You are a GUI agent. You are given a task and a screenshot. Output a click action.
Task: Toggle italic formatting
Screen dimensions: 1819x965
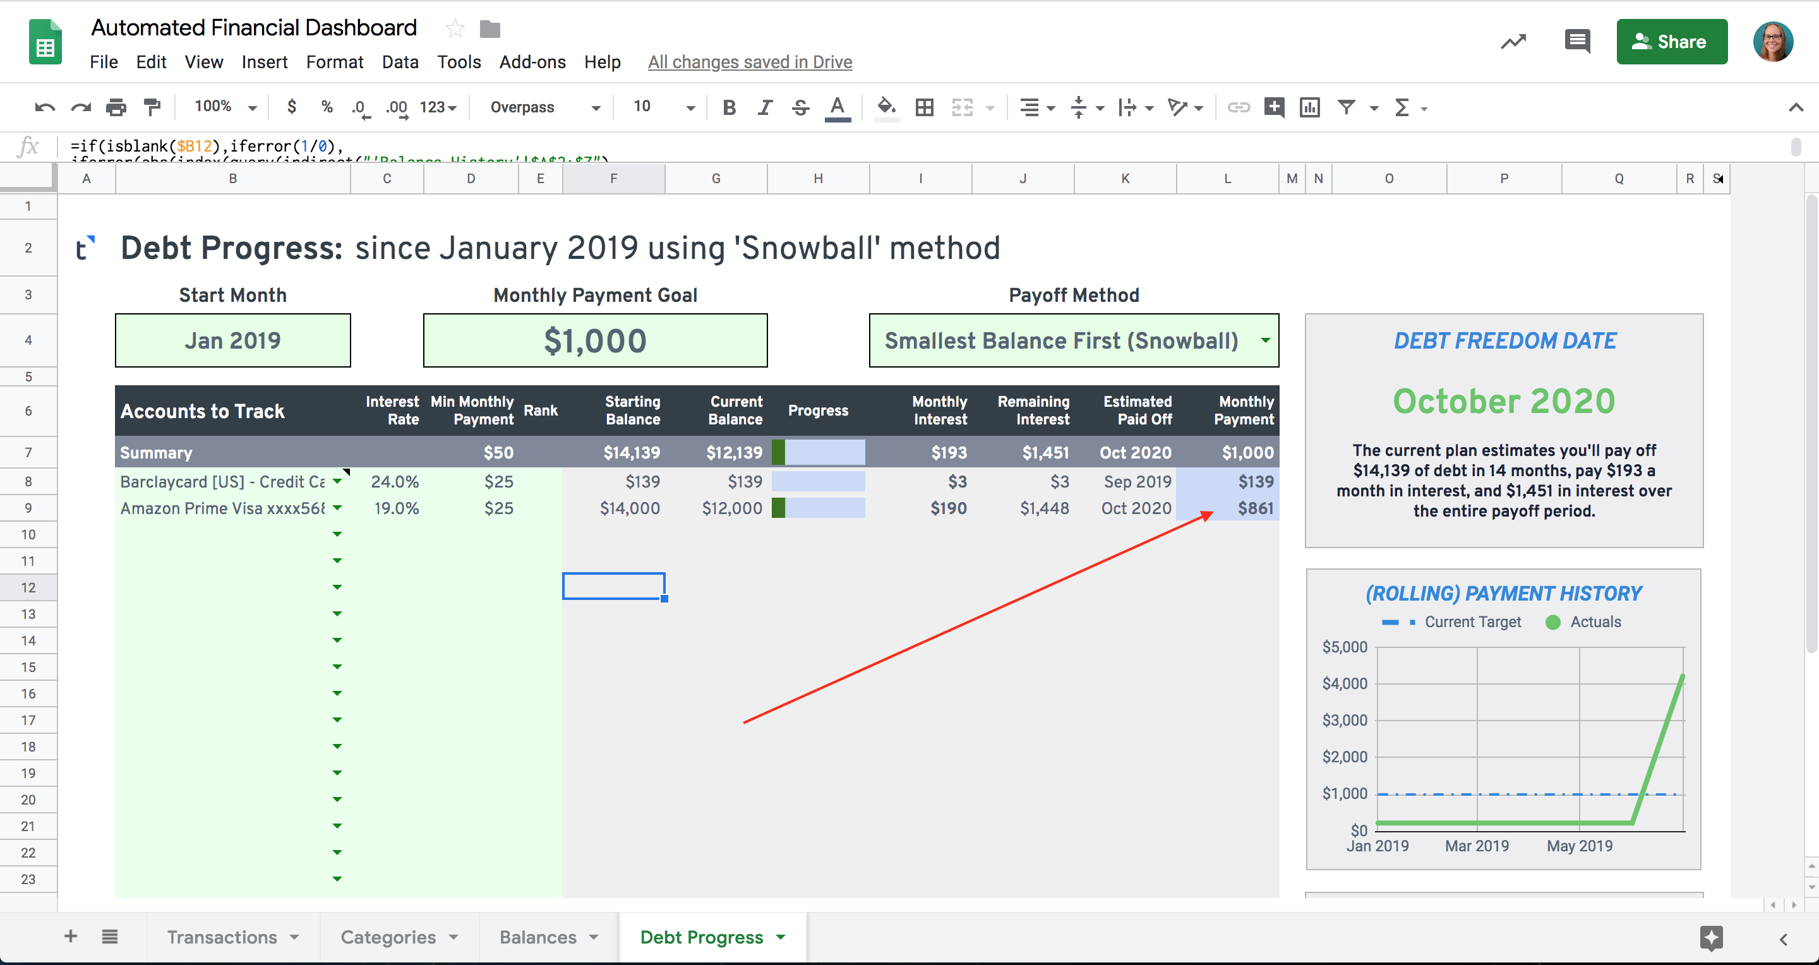pos(765,107)
